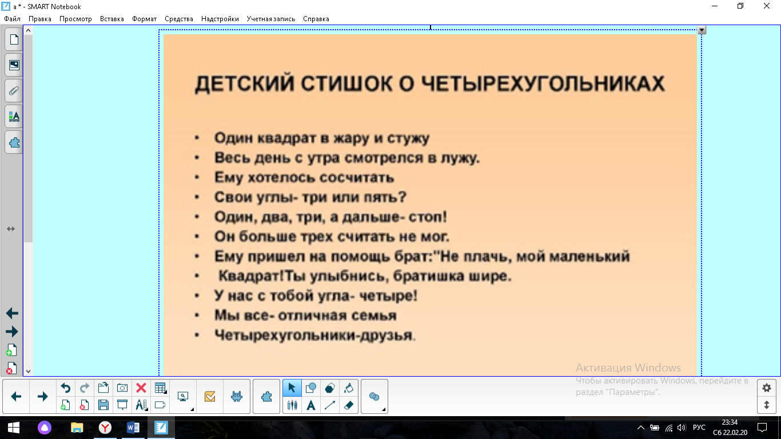Select the Pens tool in the bottom toolbar

pos(292,405)
